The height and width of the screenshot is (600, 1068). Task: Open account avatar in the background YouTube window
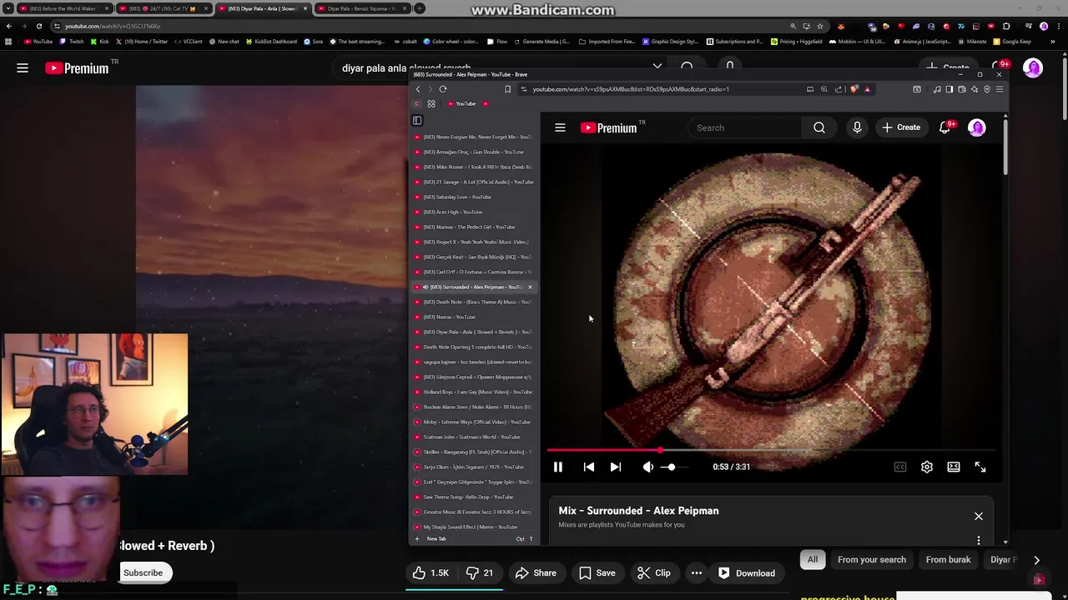(x=1033, y=68)
